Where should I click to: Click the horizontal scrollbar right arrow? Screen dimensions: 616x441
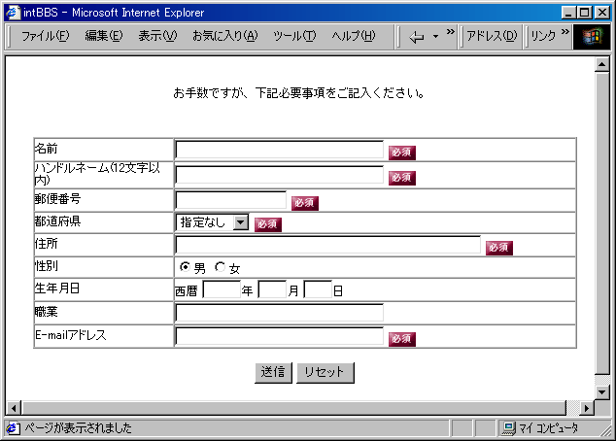pyautogui.click(x=587, y=408)
